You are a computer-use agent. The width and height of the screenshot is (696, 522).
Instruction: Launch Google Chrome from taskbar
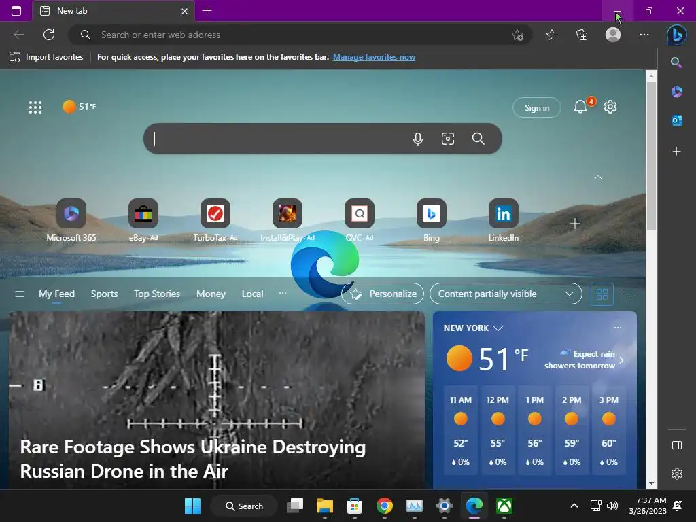385,506
